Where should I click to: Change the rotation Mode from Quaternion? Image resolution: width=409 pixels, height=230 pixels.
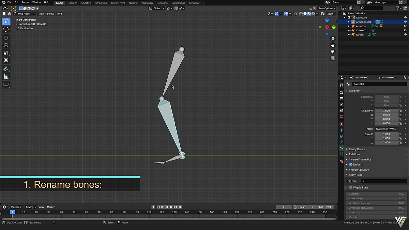387,128
